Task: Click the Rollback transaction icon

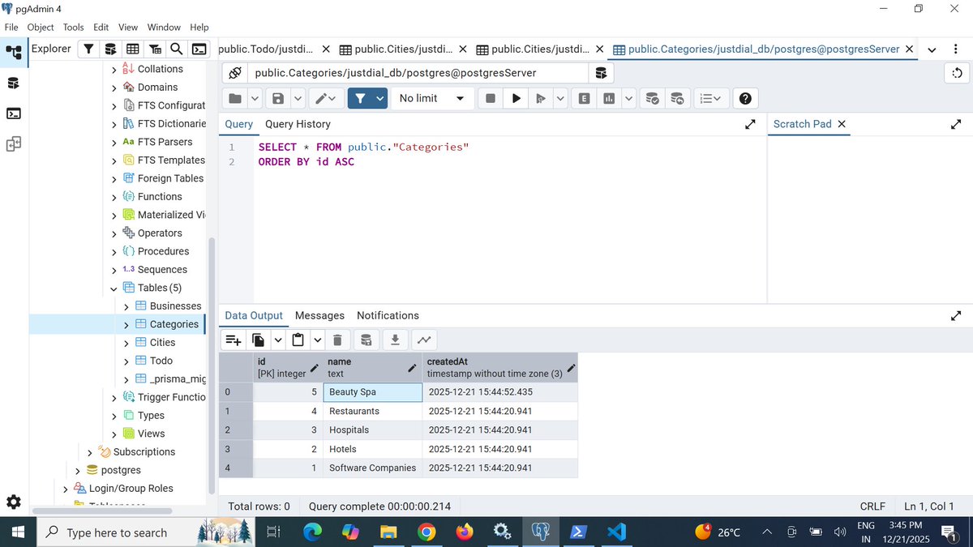Action: (677, 98)
